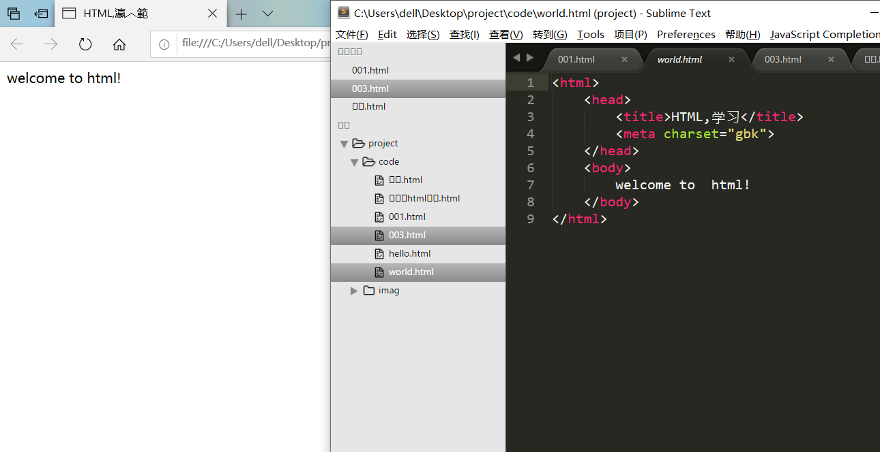Open the 文件(F) menu in Sublime Text
Image resolution: width=880 pixels, height=452 pixels.
coord(352,35)
